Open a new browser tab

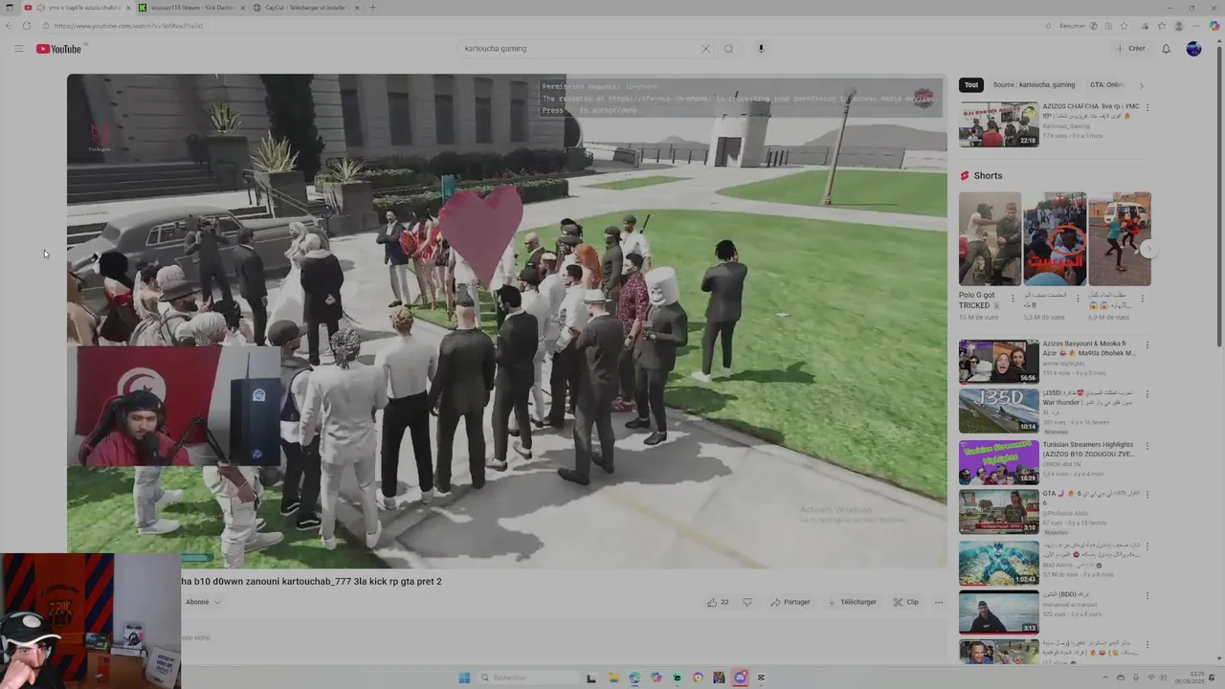(x=372, y=8)
